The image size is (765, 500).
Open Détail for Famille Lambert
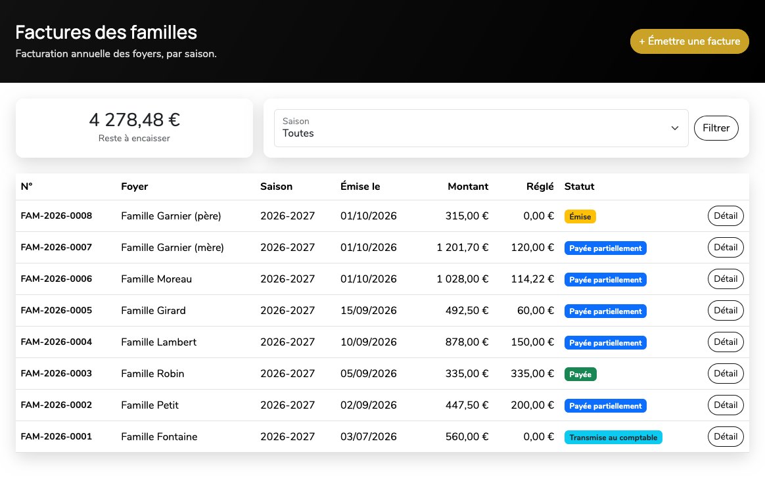(x=726, y=342)
